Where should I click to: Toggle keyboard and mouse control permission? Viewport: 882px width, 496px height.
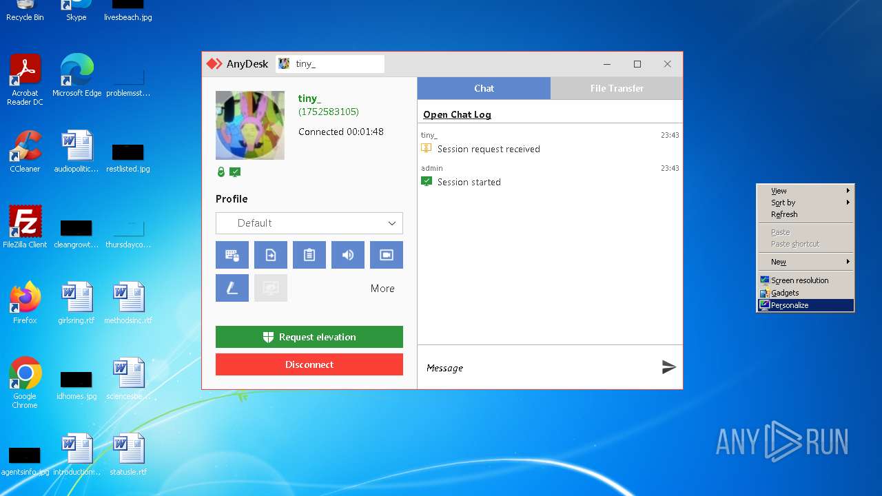tap(232, 255)
